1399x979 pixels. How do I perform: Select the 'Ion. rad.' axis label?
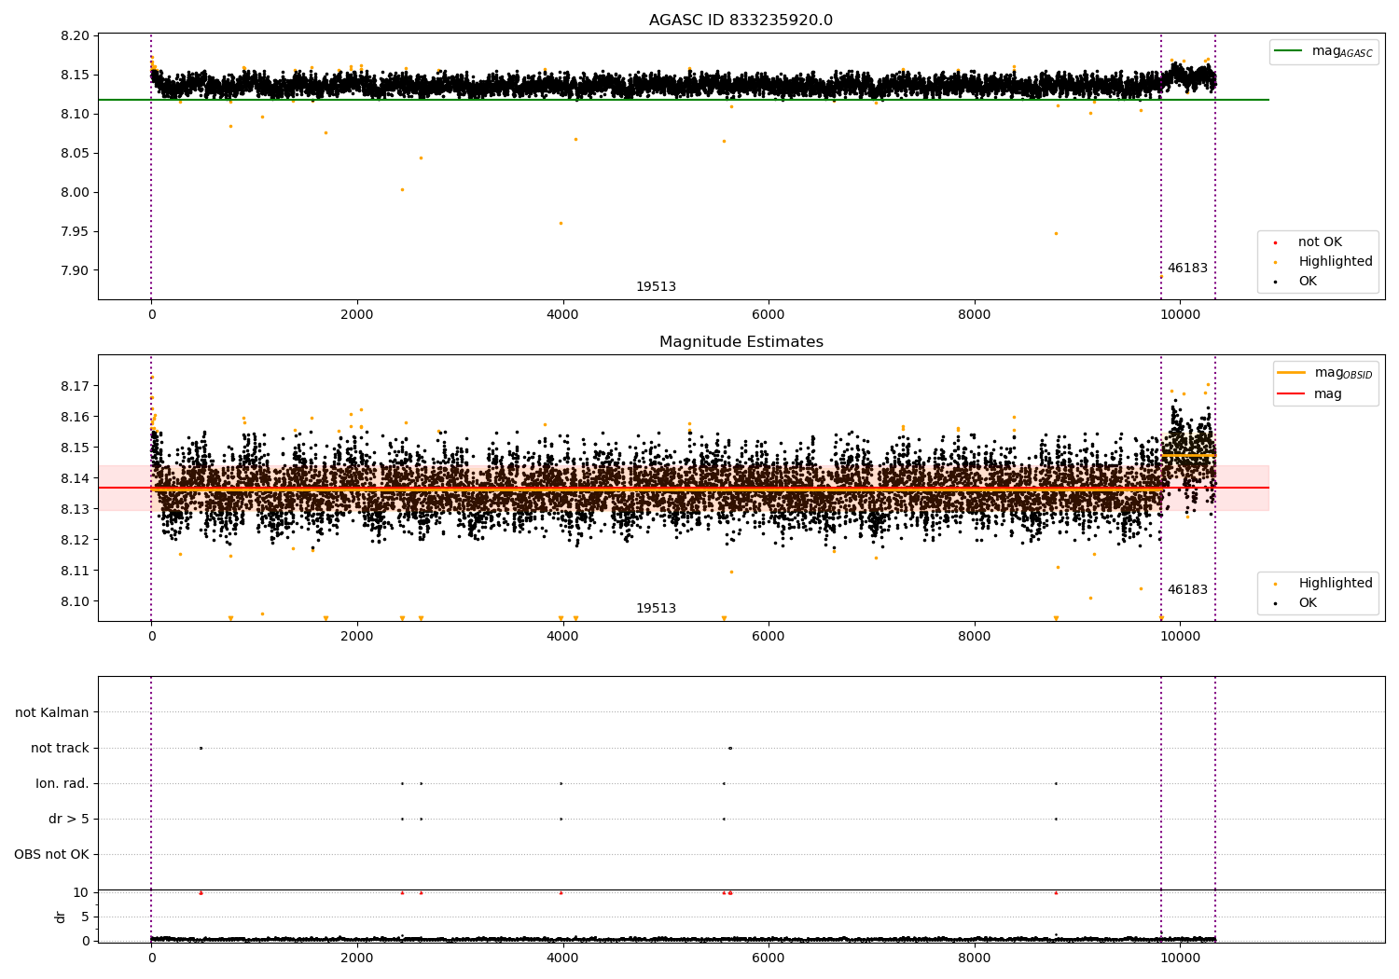(x=62, y=783)
